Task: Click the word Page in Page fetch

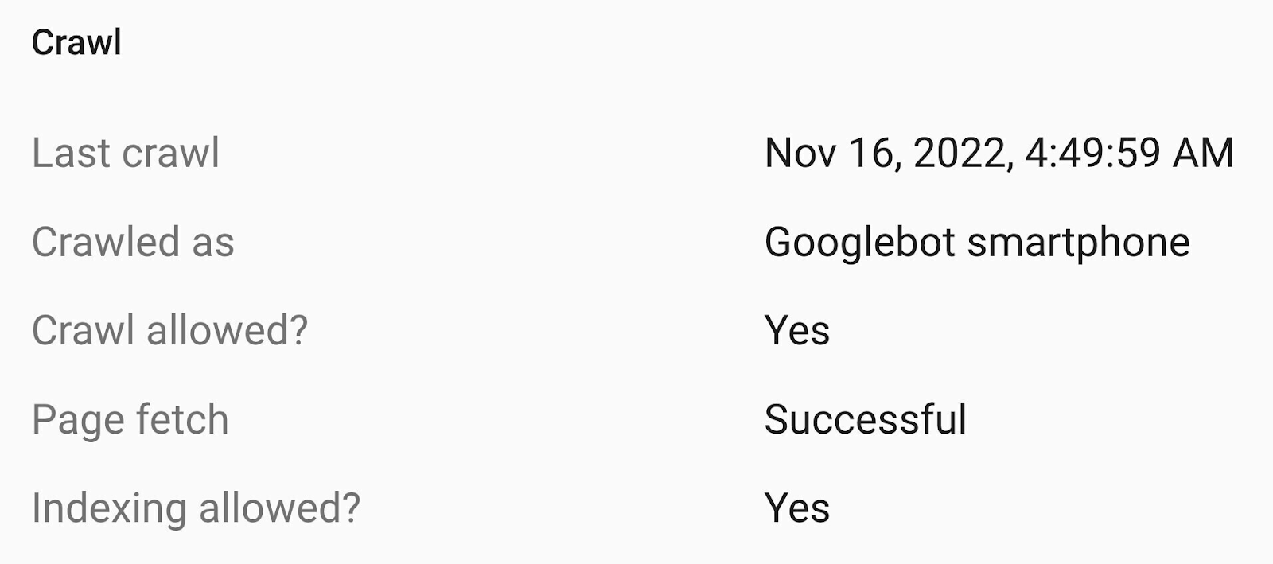Action: 77,419
